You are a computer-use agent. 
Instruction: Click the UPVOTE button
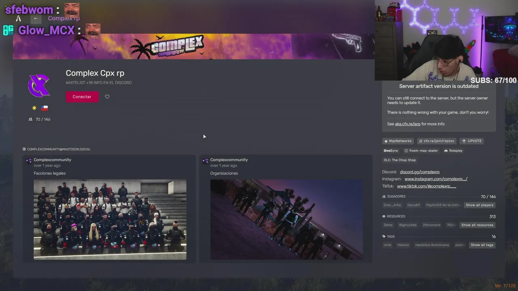[471, 141]
